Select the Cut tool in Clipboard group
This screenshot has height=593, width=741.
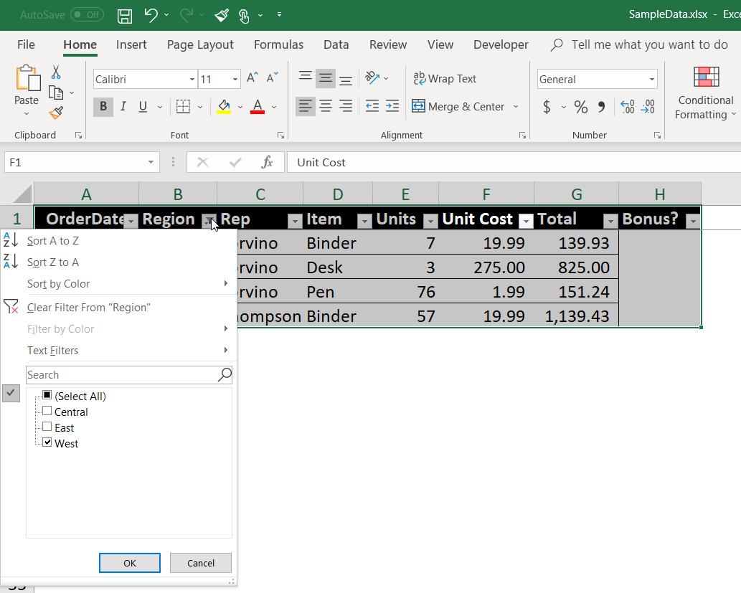pyautogui.click(x=57, y=70)
